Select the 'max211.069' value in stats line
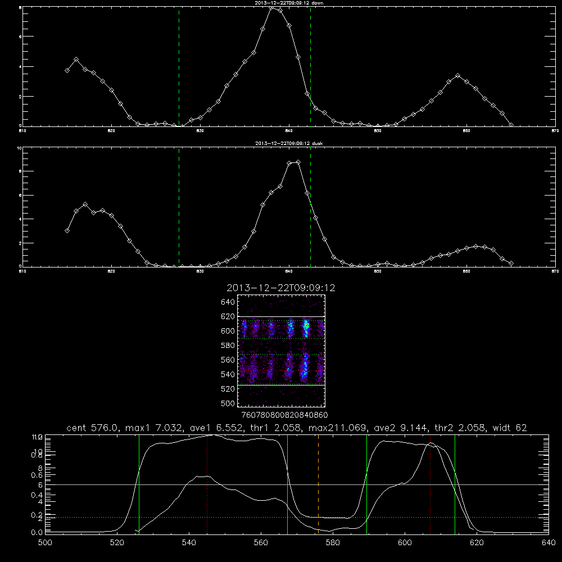 point(337,428)
